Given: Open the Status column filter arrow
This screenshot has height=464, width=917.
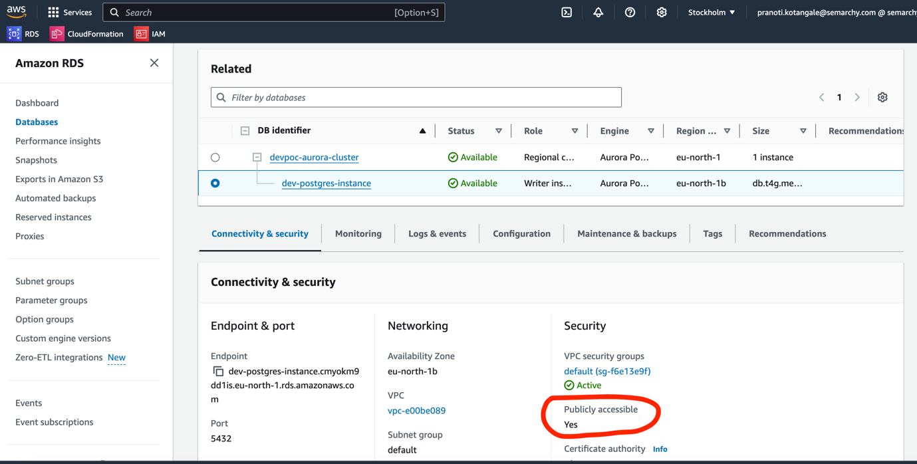Looking at the screenshot, I should [x=499, y=131].
